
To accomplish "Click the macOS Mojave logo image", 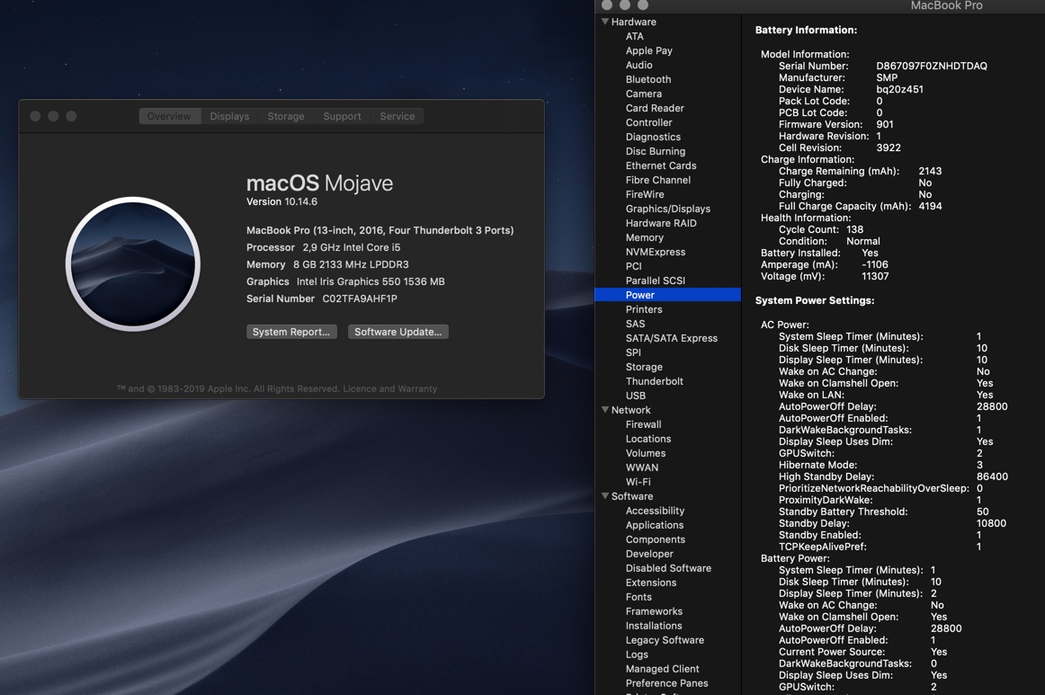I will [133, 263].
